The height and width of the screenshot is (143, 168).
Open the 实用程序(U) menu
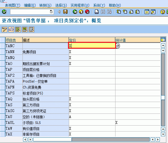(x=80, y=5)
